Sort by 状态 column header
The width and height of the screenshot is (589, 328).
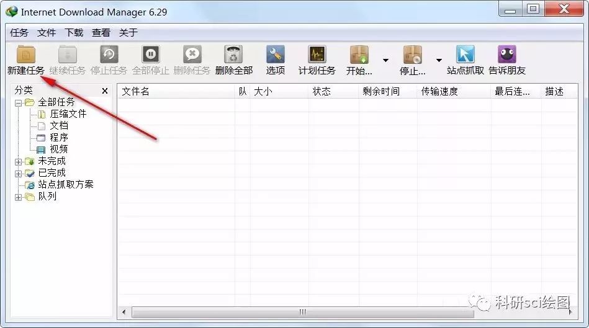(333, 91)
